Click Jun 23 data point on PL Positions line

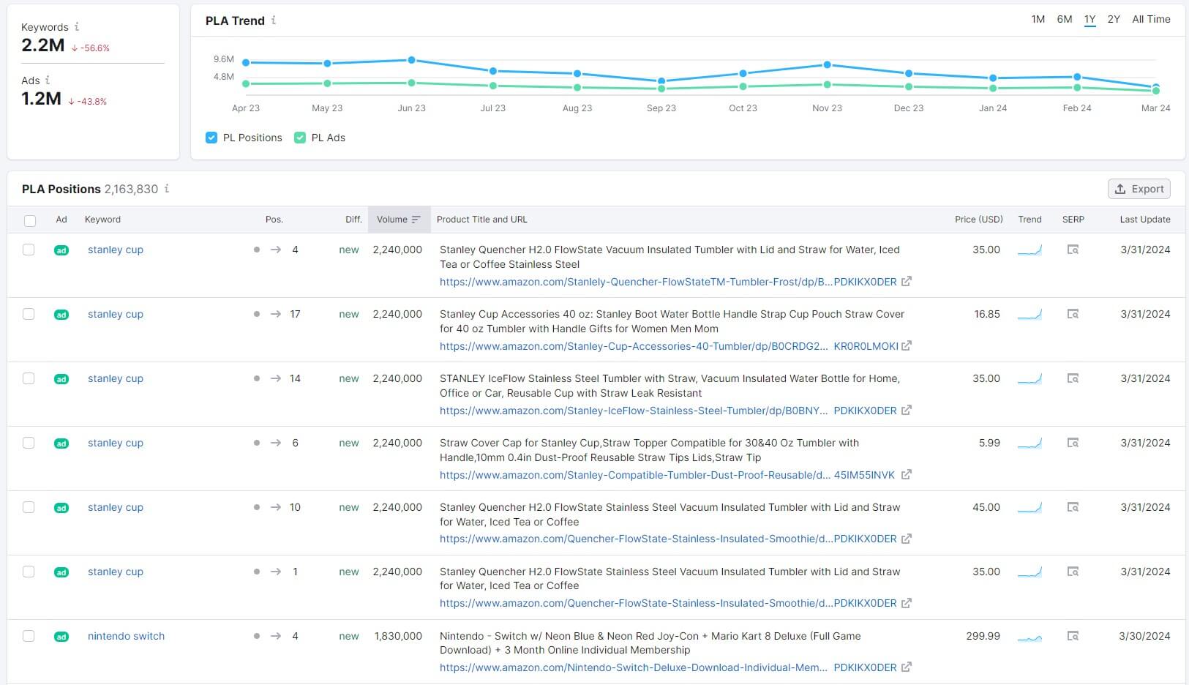(x=411, y=60)
